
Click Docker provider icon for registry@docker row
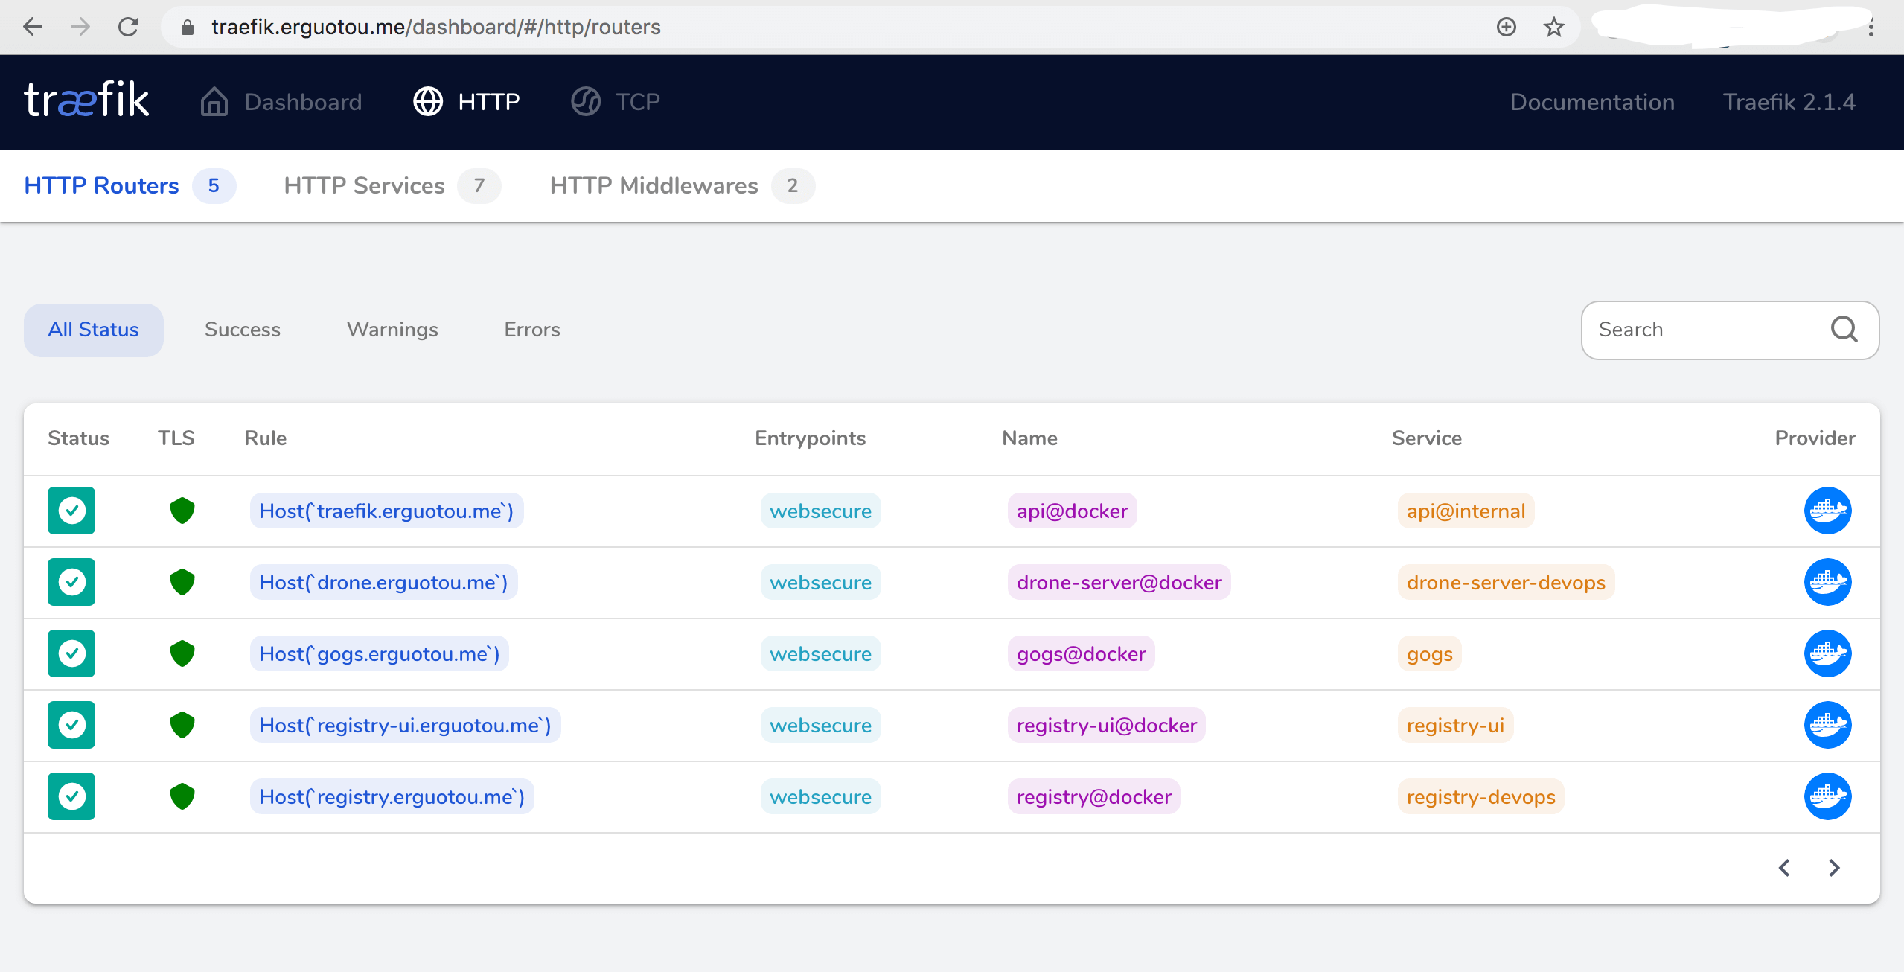tap(1827, 796)
